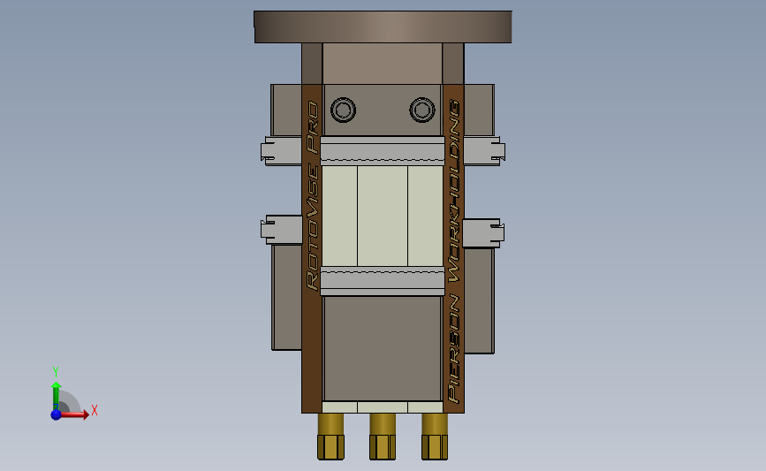Select the middle brass fitting at the bottom
766x471 pixels.
[383, 437]
